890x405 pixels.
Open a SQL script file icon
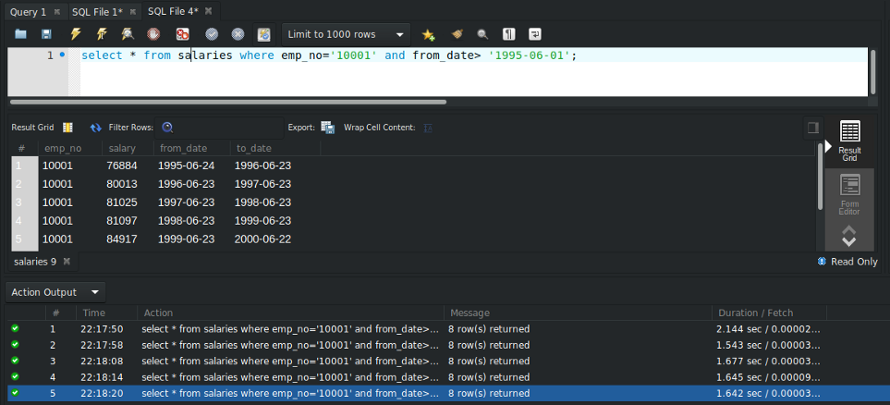coord(20,34)
